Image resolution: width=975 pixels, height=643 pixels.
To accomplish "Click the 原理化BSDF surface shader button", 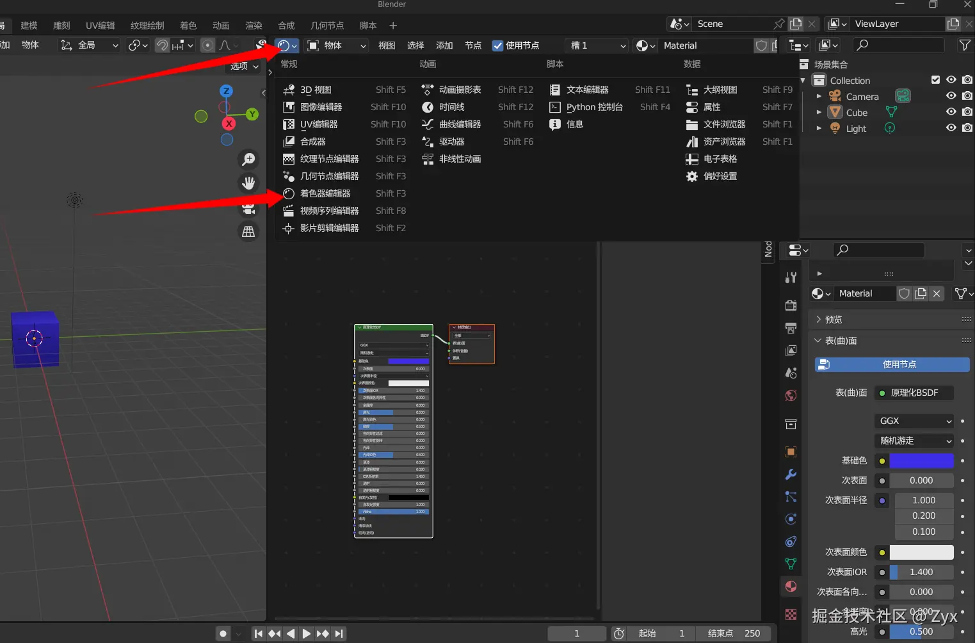I will 914,393.
